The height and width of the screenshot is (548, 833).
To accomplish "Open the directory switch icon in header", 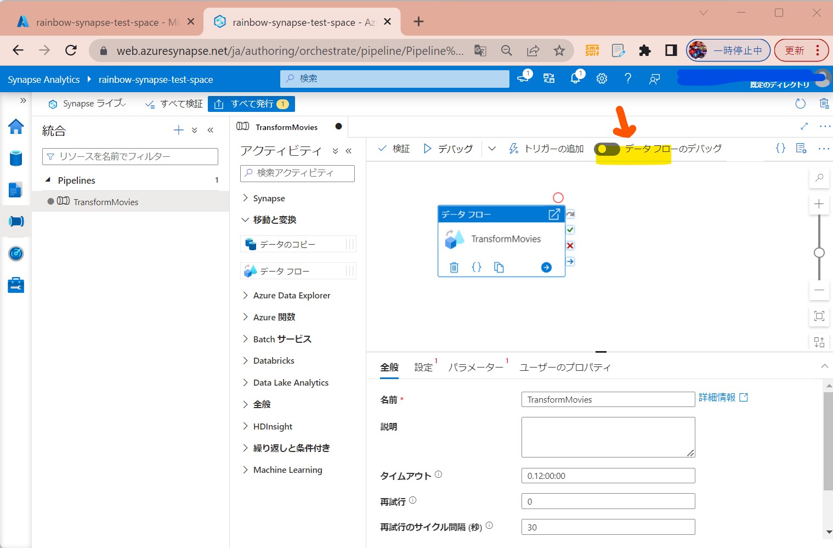I will (x=549, y=78).
